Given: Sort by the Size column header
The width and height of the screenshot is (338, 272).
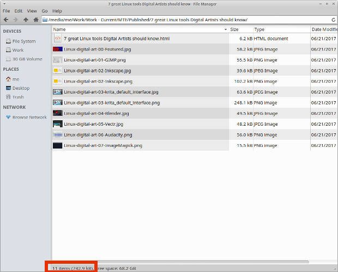Looking at the screenshot, I should 240,29.
